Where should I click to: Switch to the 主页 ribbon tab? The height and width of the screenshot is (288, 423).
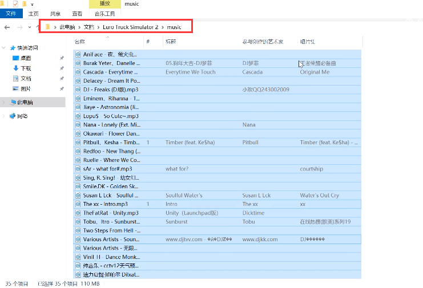[x=34, y=14]
